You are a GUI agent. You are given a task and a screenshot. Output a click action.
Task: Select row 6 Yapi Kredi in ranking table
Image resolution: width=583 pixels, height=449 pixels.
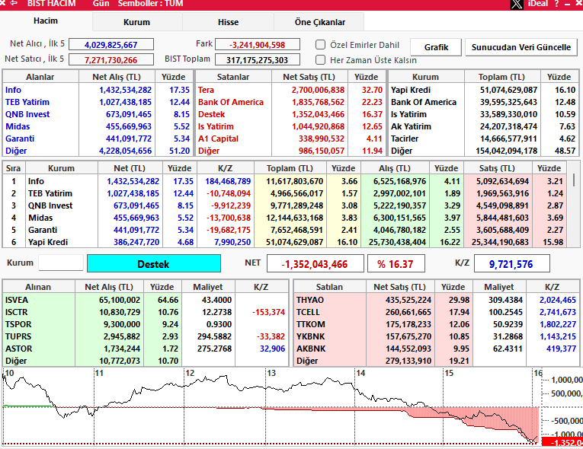(x=284, y=242)
